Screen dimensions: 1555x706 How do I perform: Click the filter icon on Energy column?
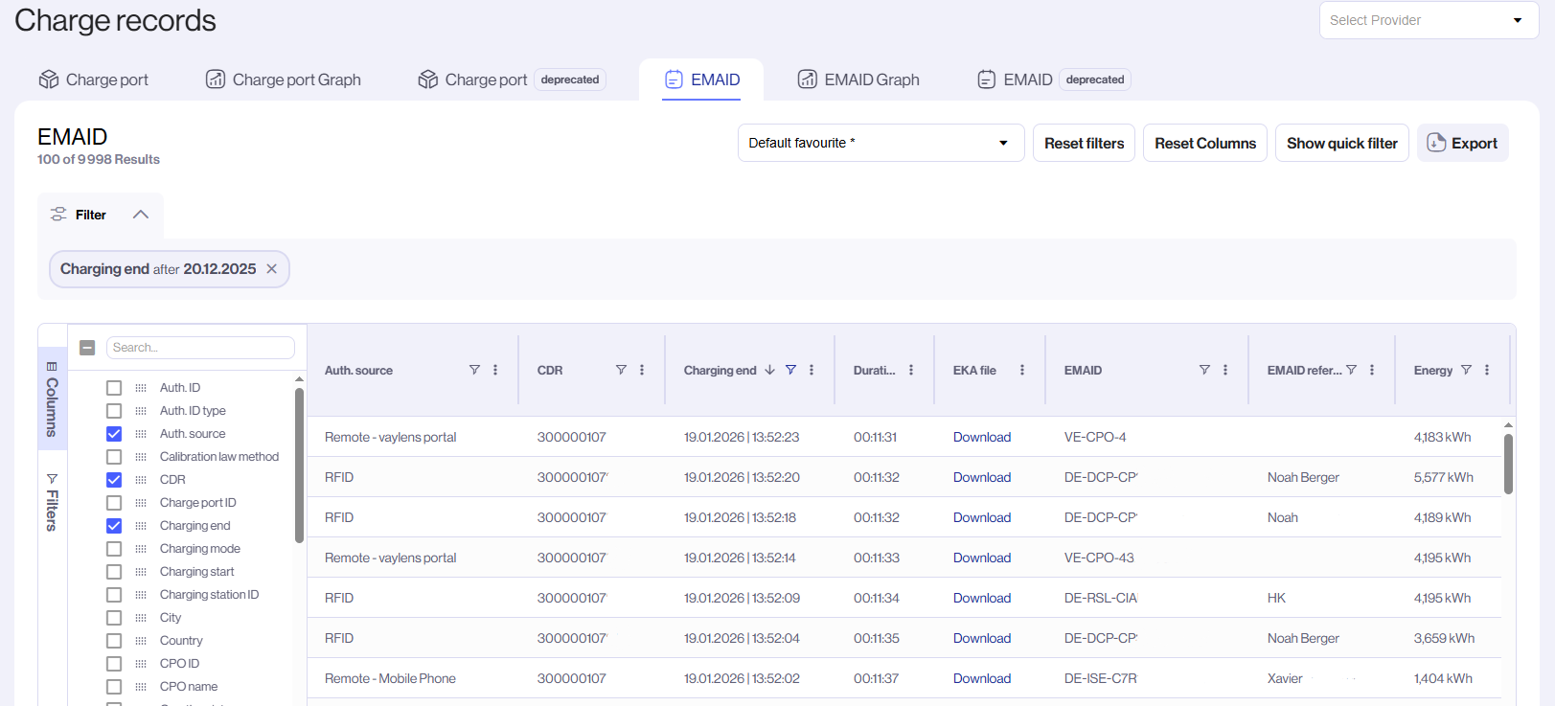pos(1466,370)
